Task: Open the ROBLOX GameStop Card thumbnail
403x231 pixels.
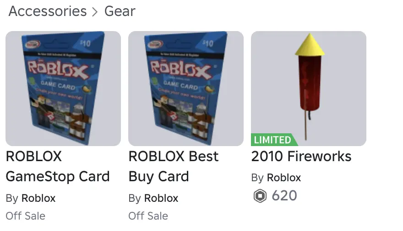Action: (x=63, y=89)
